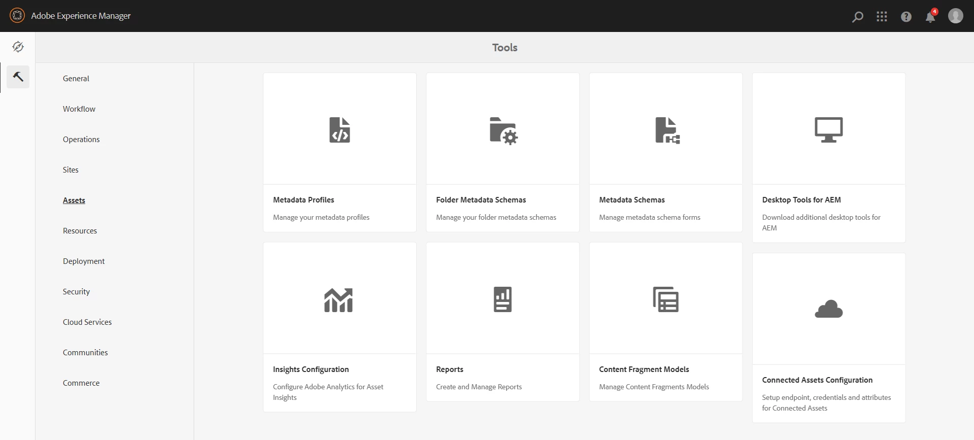974x440 pixels.
Task: Open the Connected Assets Configuration title
Action: click(x=817, y=380)
